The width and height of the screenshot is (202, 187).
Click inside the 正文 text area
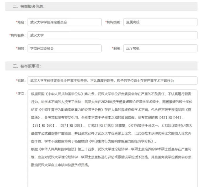click(112, 138)
